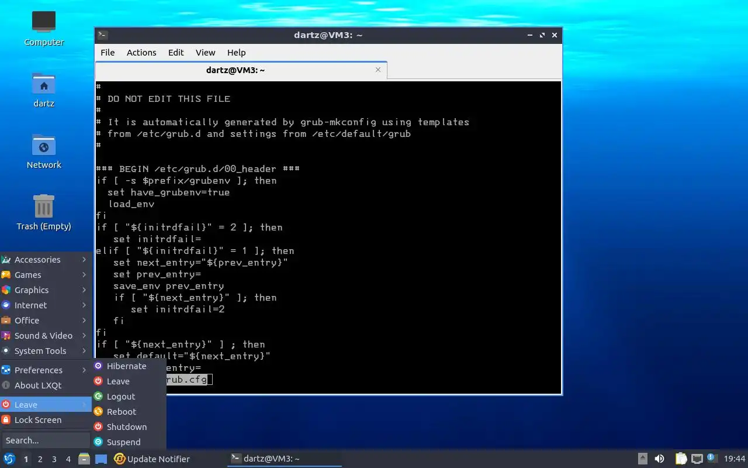Select the dartz home folder icon
The width and height of the screenshot is (748, 468).
[x=44, y=90]
